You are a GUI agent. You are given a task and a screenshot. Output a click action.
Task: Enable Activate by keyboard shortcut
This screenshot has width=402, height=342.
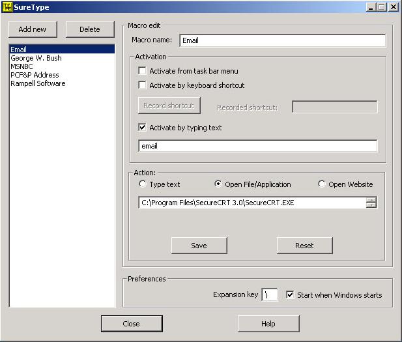(x=142, y=85)
